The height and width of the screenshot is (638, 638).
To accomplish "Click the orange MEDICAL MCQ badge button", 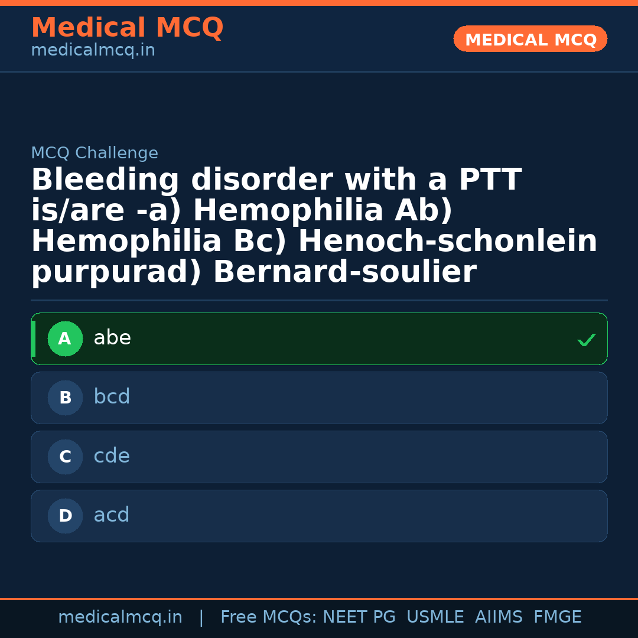I will pos(530,40).
